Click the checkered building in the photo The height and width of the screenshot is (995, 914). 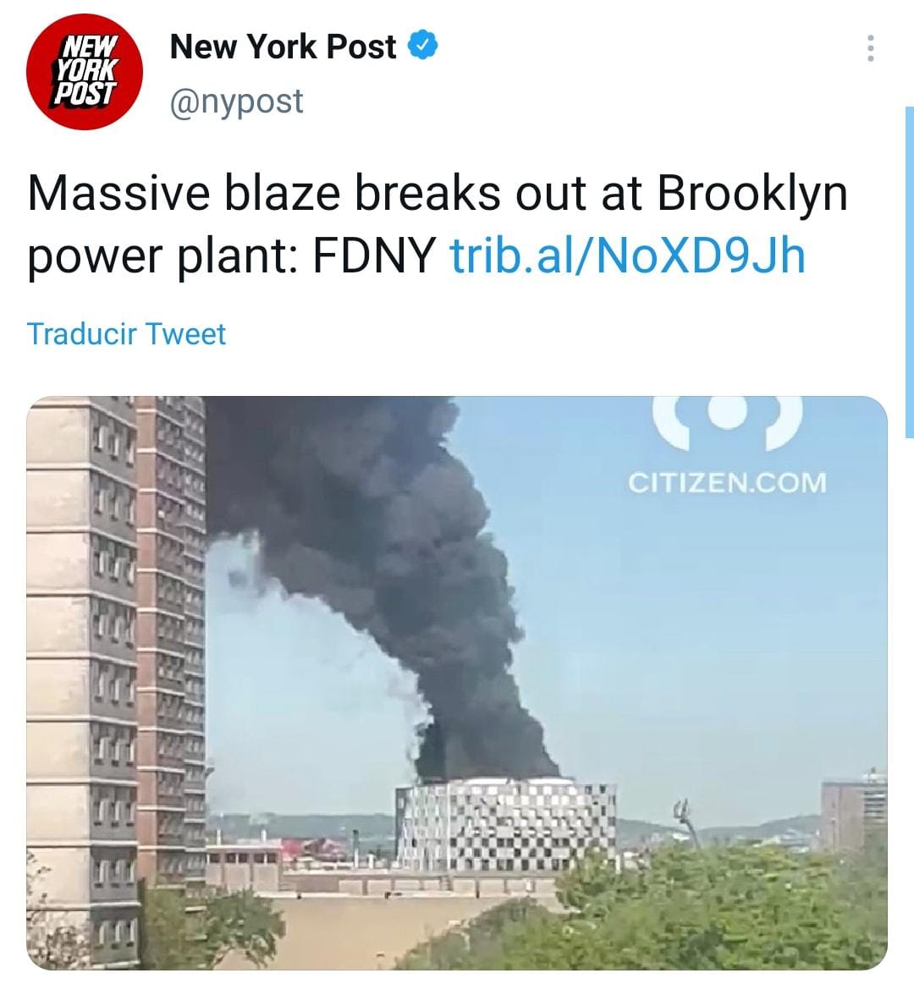point(506,824)
